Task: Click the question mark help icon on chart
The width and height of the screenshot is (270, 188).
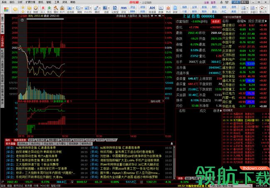Action: (22, 20)
